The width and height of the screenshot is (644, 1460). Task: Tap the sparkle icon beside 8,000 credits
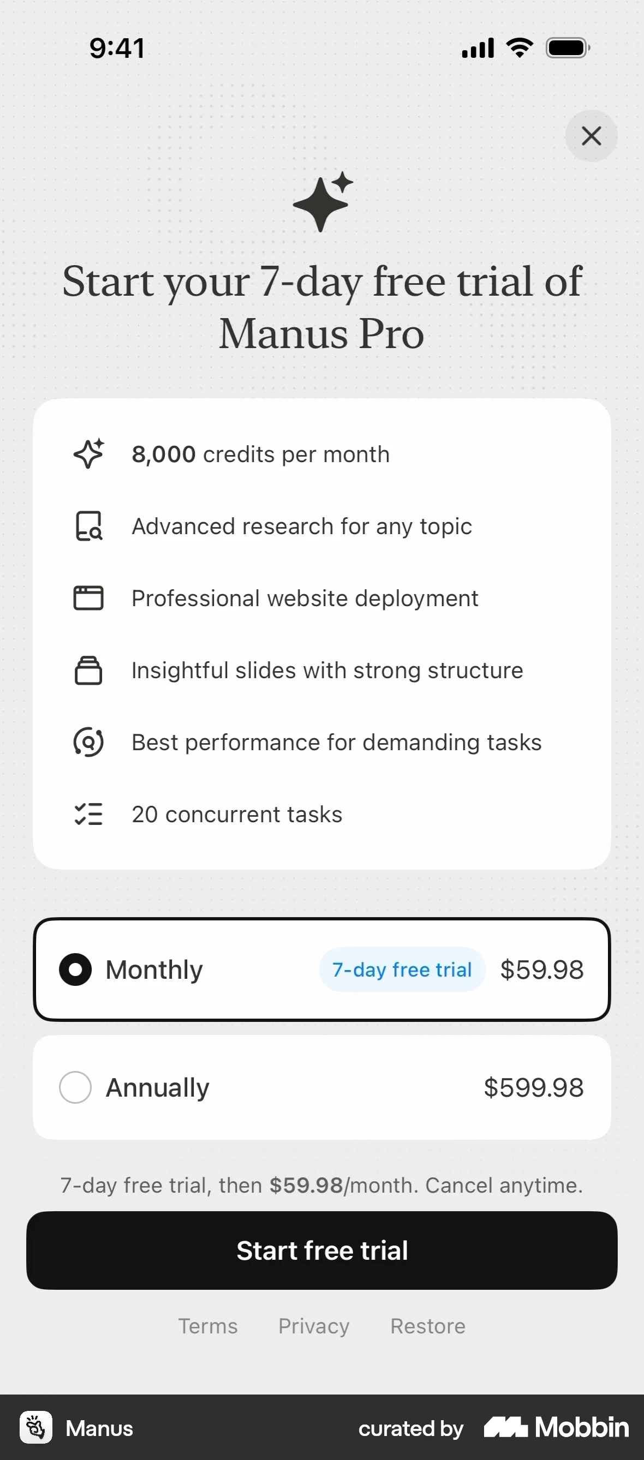point(89,454)
